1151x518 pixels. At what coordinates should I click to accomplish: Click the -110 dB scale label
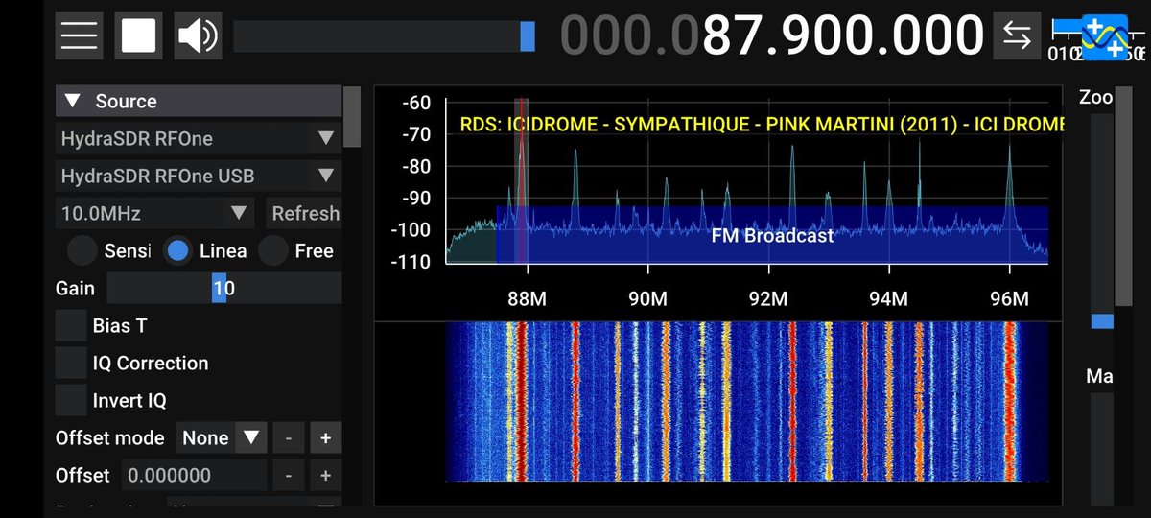(411, 260)
